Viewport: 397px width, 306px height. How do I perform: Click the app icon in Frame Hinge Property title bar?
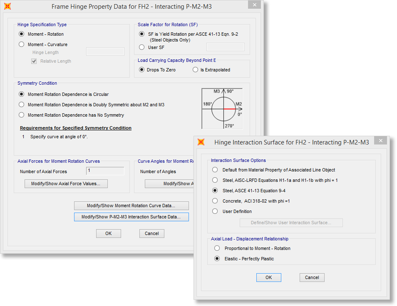(7, 7)
